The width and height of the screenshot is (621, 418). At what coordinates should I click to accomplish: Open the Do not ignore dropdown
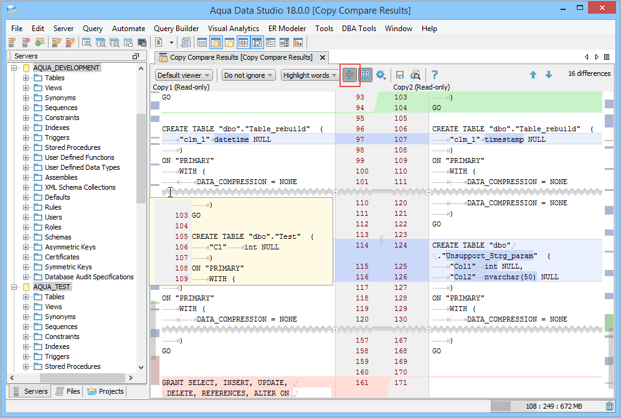coord(249,75)
